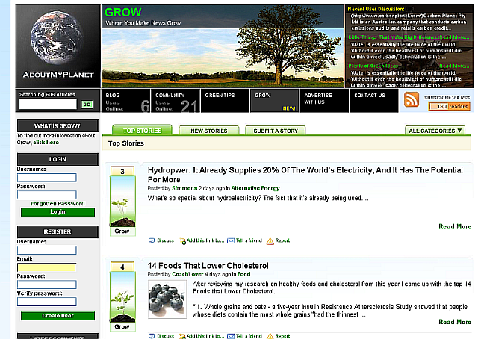Image resolution: width=478 pixels, height=339 pixels.
Task: Open the Submit A Story tab
Action: 276,131
